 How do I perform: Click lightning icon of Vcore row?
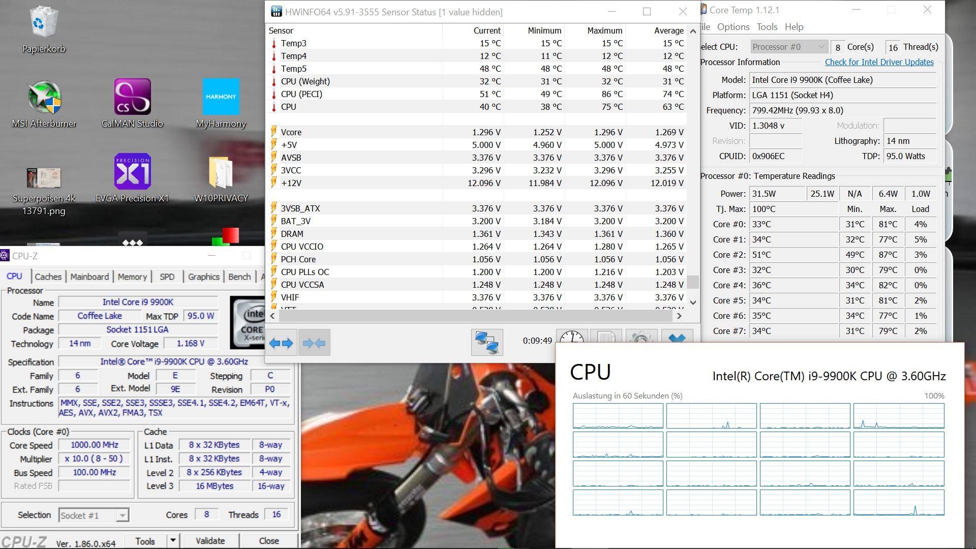pos(274,132)
